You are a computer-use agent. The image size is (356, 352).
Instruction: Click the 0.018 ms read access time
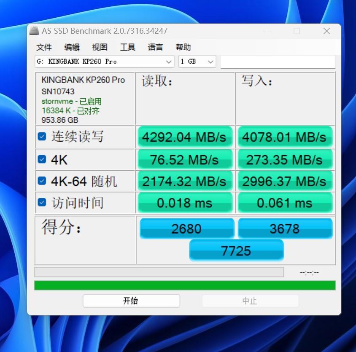pyautogui.click(x=185, y=202)
